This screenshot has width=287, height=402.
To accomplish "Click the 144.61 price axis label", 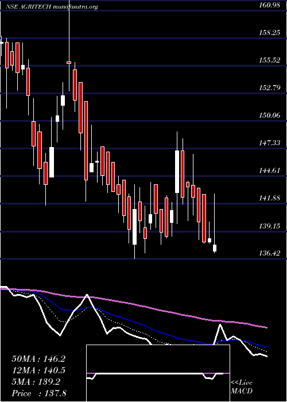I will tap(269, 170).
